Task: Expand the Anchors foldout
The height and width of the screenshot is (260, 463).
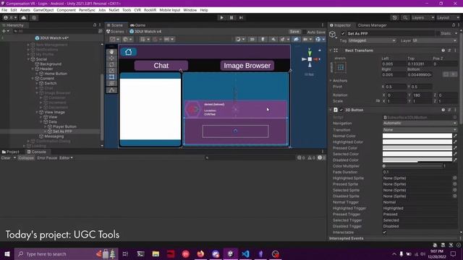Action: [x=331, y=80]
